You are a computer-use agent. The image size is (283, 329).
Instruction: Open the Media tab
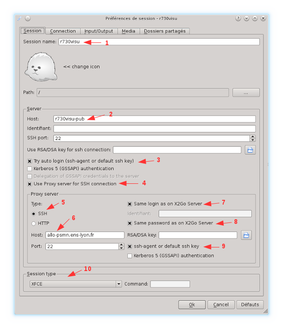(128, 31)
